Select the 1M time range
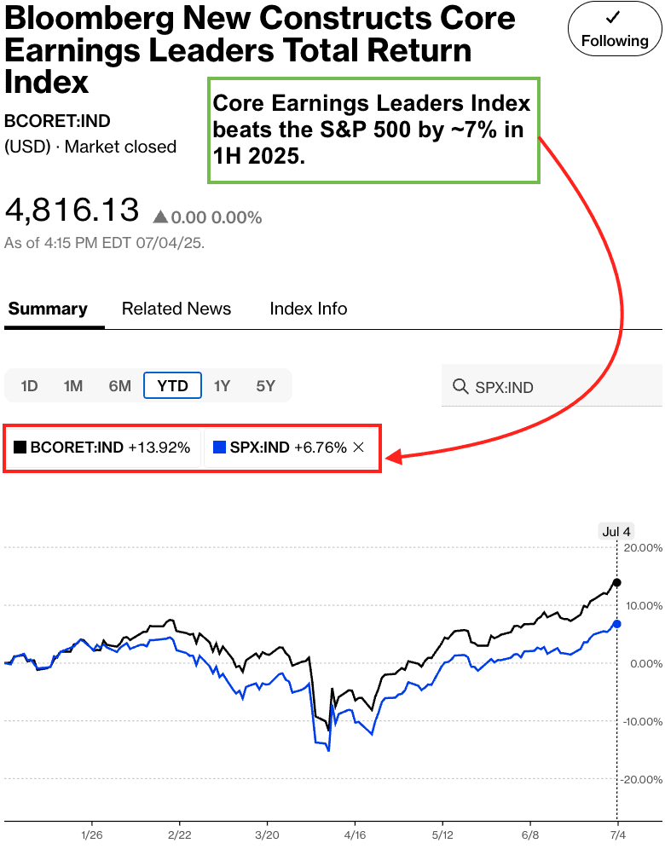The height and width of the screenshot is (849, 665). pyautogui.click(x=73, y=386)
